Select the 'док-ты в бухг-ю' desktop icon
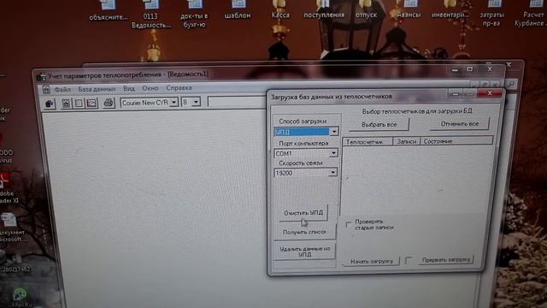Viewport: 547px width, 308px height. 194,14
